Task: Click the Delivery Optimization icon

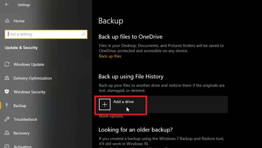Action: pyautogui.click(x=7, y=78)
